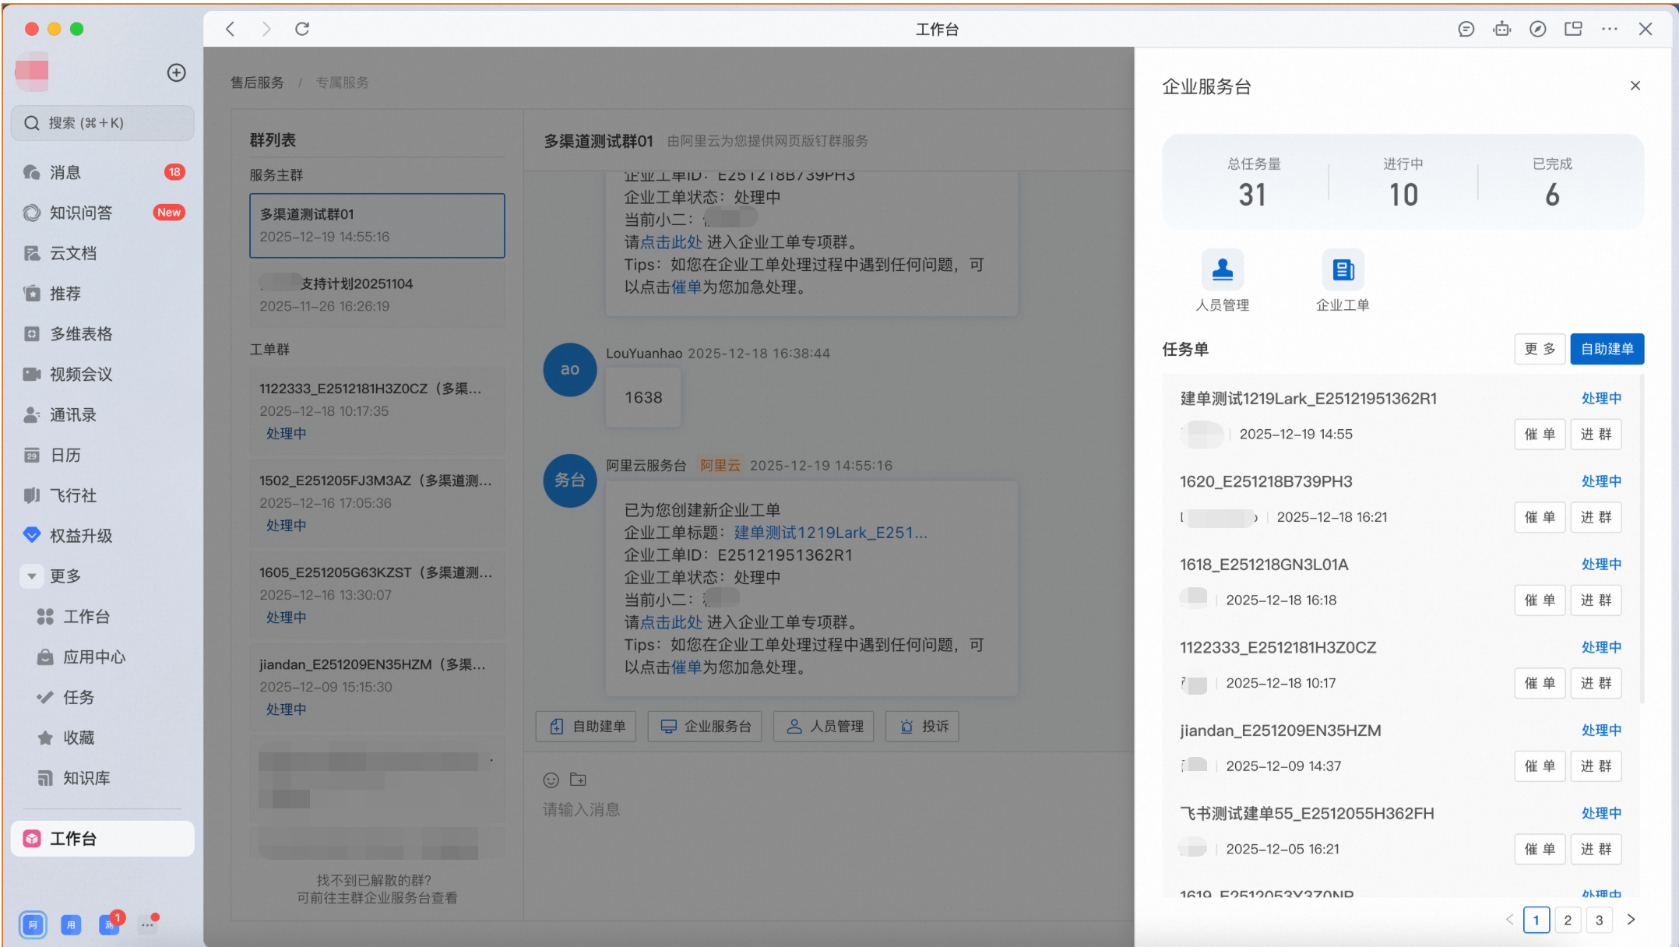Viewport: 1679px width, 947px height.
Task: Click the plus icon beside avatar
Action: tap(177, 72)
